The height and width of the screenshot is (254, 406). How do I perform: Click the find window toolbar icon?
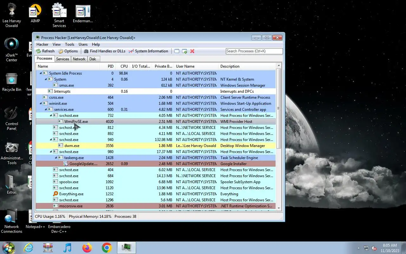pos(177,51)
